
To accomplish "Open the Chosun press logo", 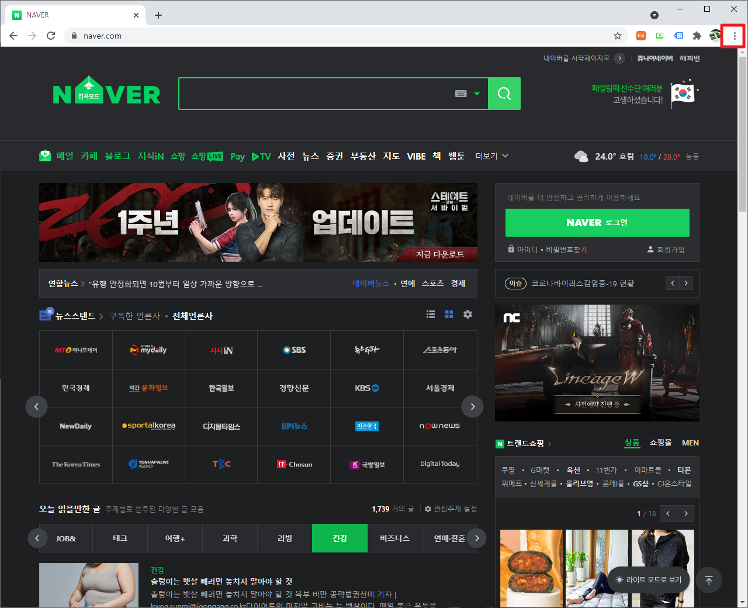I will [294, 464].
